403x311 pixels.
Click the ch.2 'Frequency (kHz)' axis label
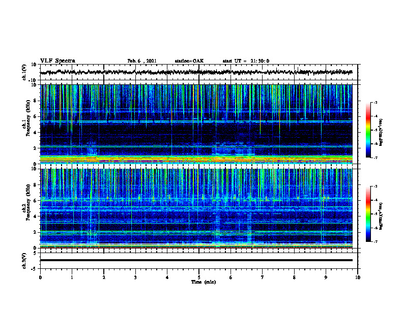(28, 202)
